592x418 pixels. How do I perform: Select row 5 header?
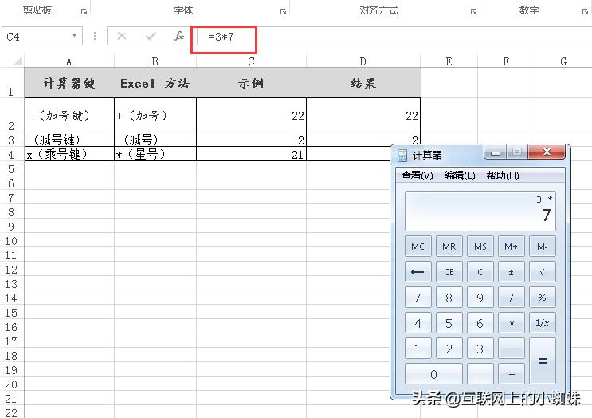(x=11, y=168)
